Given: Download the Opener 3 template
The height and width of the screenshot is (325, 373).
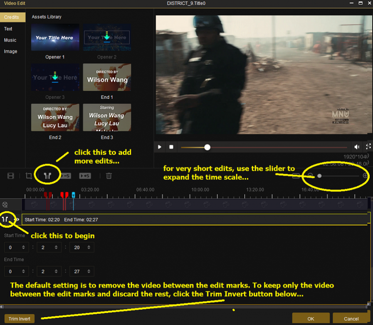Looking at the screenshot, I should [55, 76].
